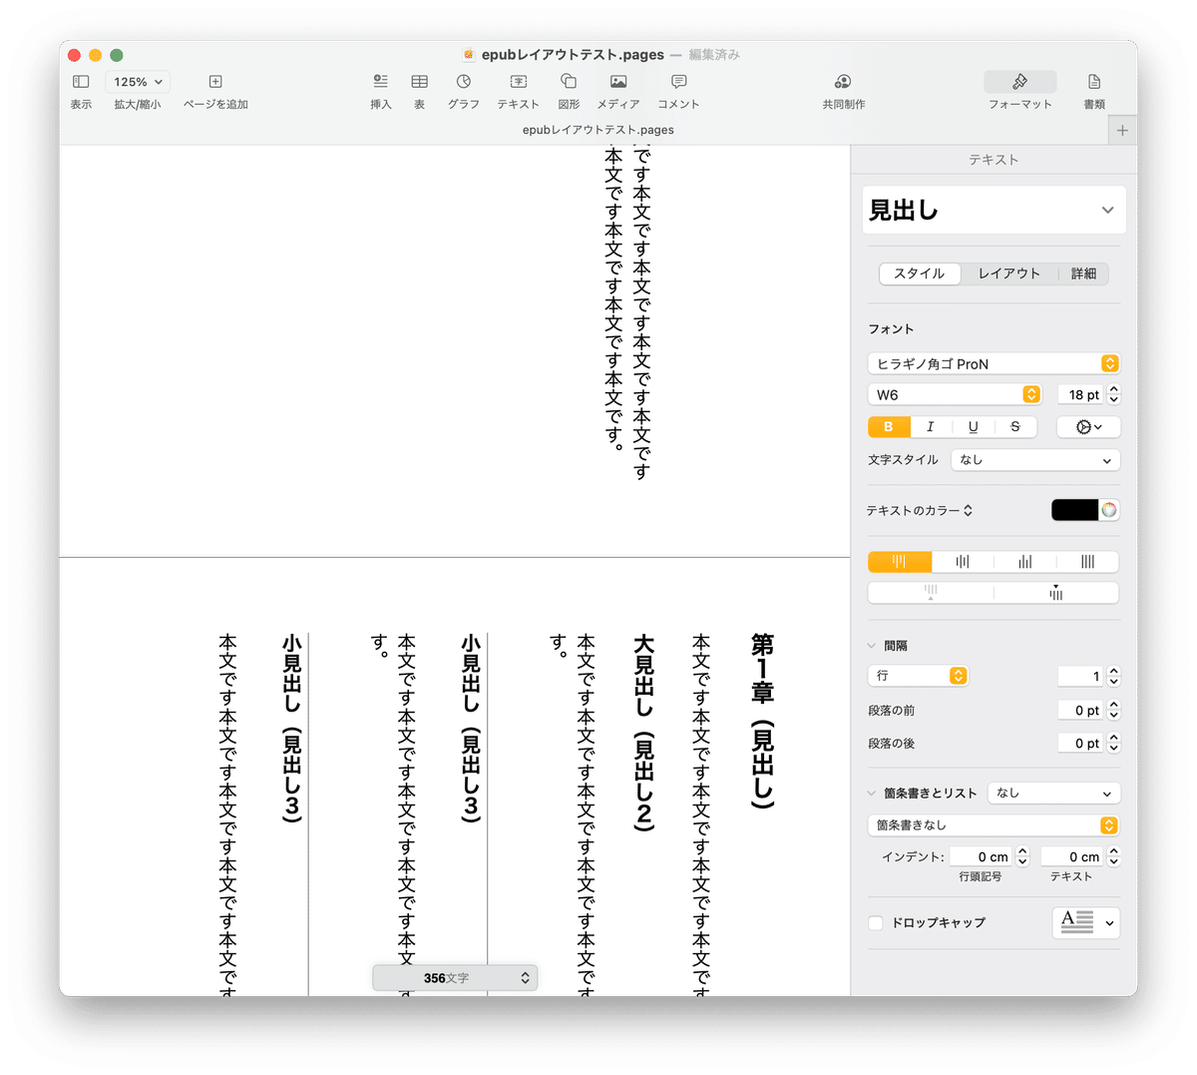1197x1075 pixels.
Task: Switch to the レイアウト tab
Action: [x=1008, y=273]
